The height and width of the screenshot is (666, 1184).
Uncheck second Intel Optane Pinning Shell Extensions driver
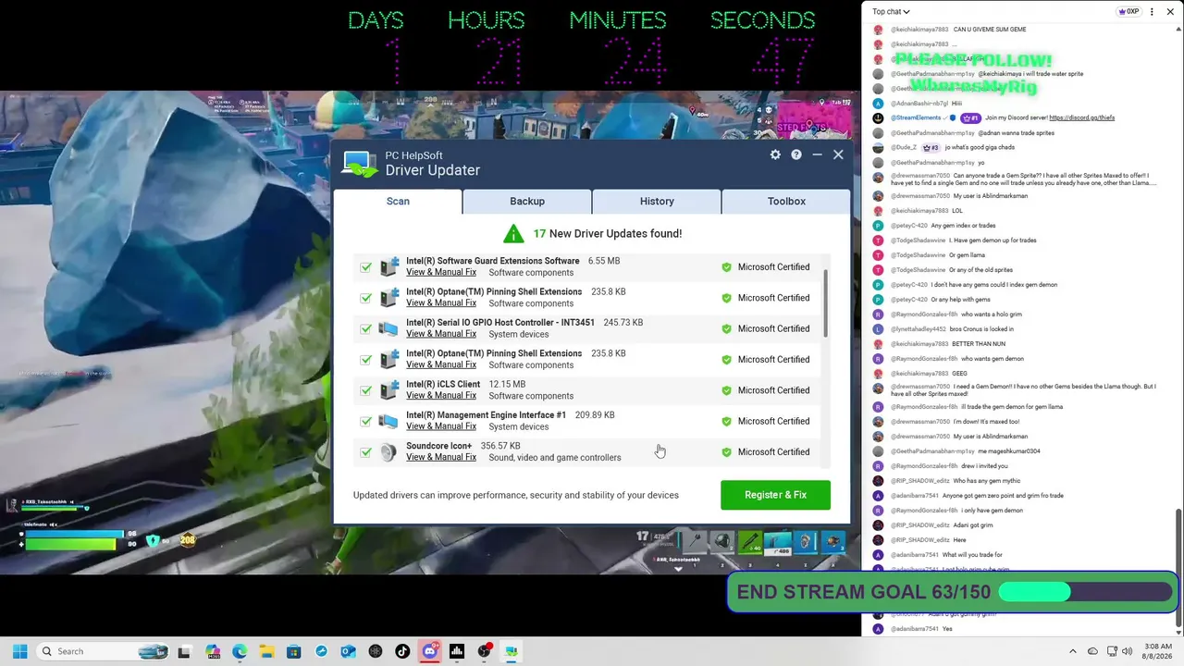click(x=366, y=360)
